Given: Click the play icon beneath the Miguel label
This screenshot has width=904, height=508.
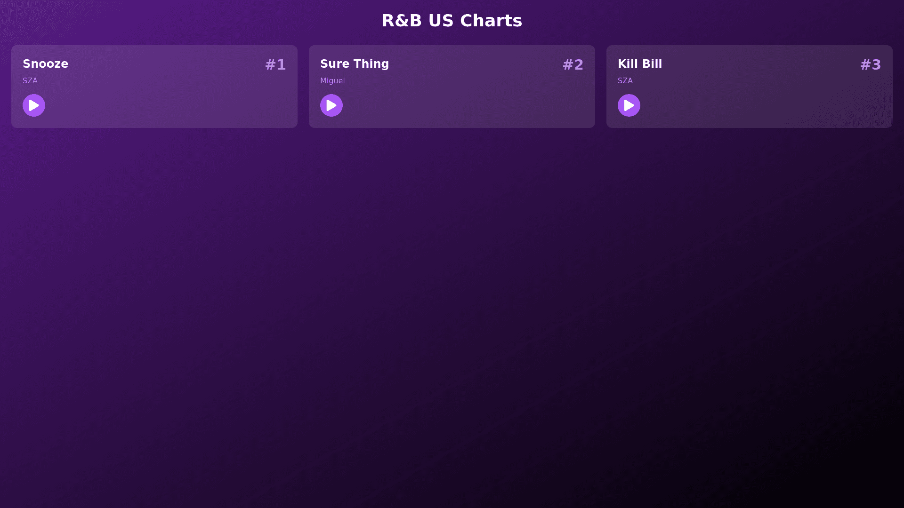Looking at the screenshot, I should click(x=331, y=105).
